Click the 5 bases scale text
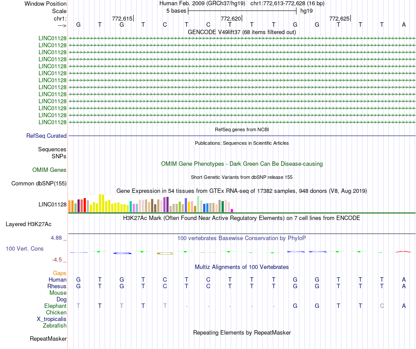This screenshot has width=416, height=349. pos(176,11)
